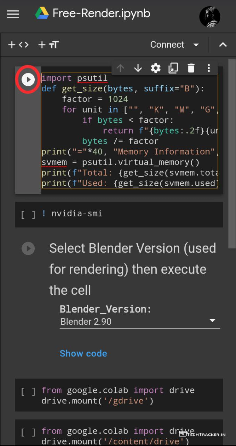Screen dimensions: 236x446
Task: Click the Show code link
Action: [x=83, y=353]
